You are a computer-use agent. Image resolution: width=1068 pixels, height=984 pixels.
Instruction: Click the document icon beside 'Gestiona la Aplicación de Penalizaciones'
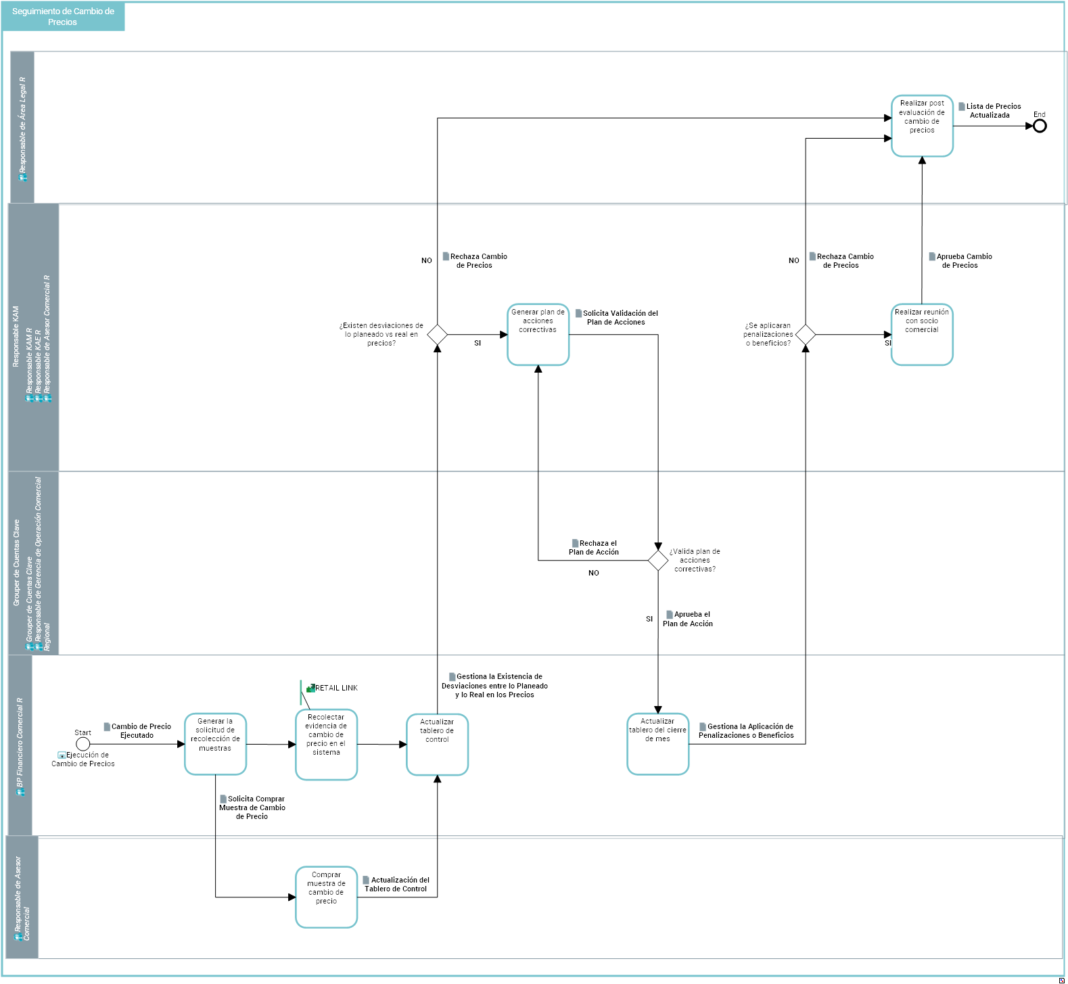click(x=703, y=726)
